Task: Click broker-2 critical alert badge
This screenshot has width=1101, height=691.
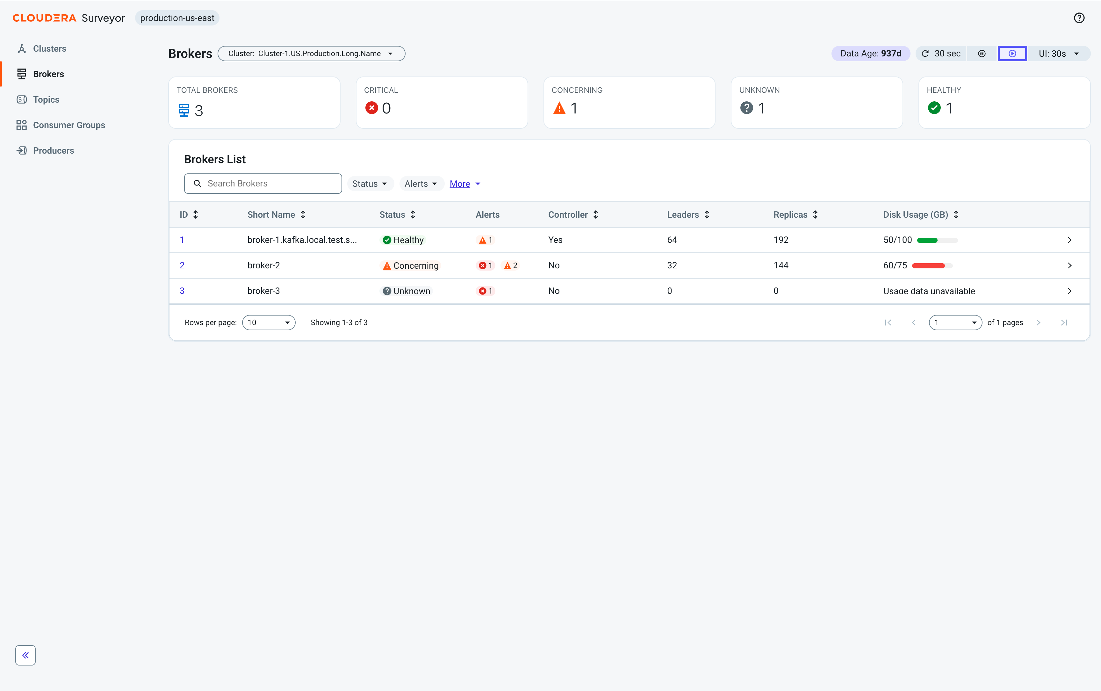Action: pyautogui.click(x=486, y=265)
